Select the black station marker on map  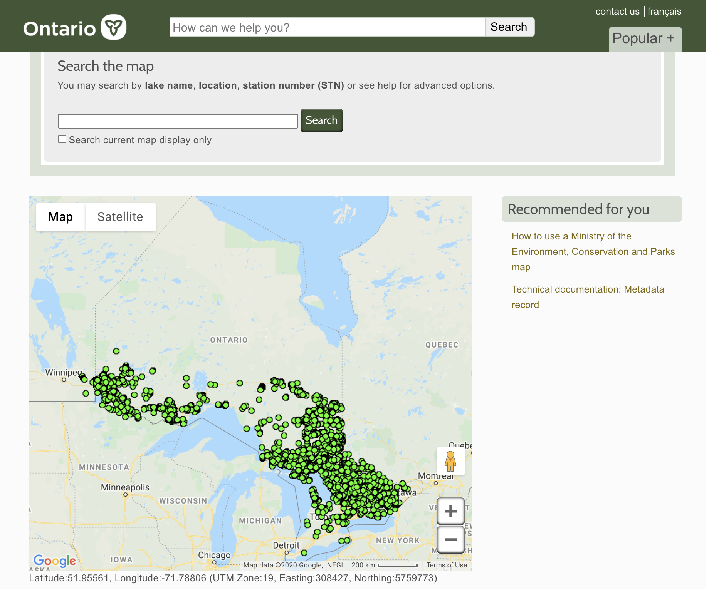262,386
